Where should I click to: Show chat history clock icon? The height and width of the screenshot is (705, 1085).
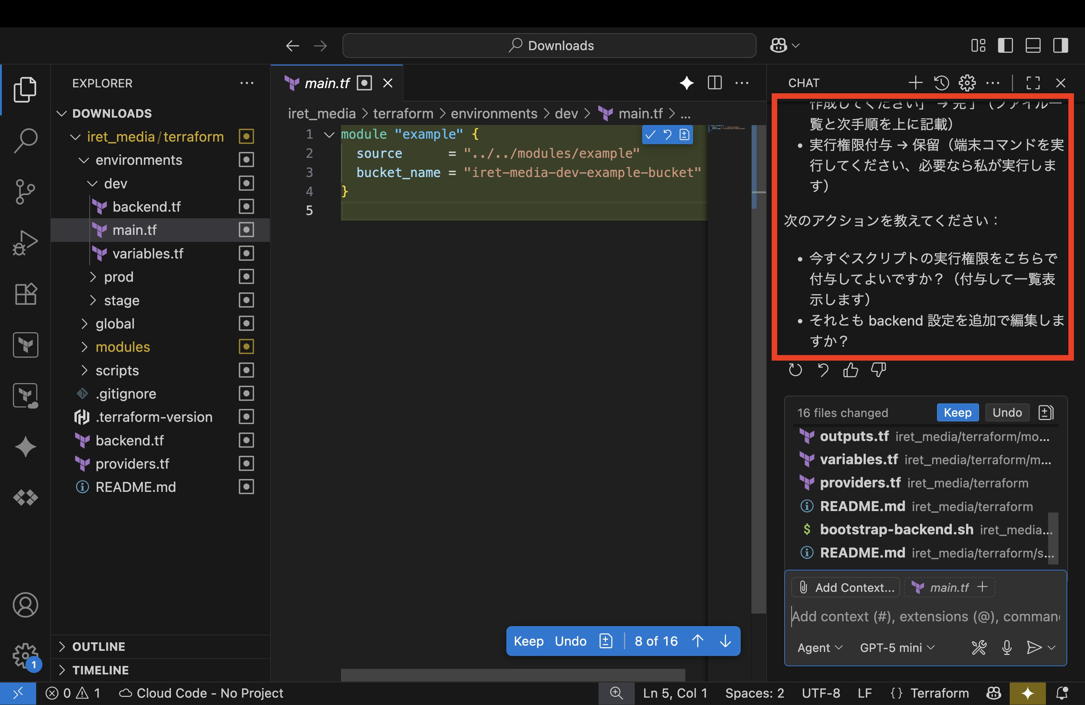coord(941,83)
